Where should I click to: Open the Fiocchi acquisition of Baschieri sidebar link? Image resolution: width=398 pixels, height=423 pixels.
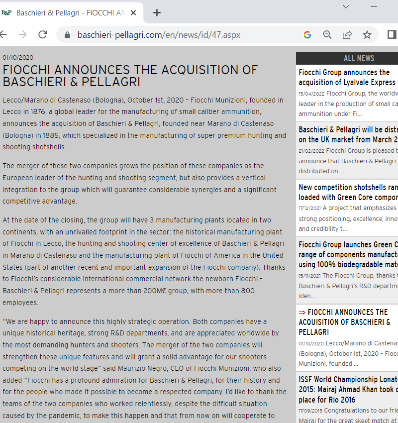click(345, 322)
